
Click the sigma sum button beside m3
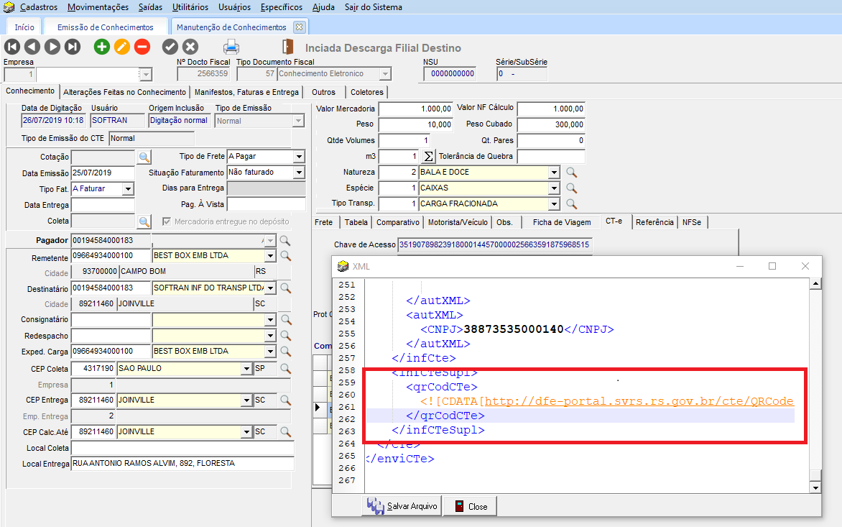tap(428, 157)
